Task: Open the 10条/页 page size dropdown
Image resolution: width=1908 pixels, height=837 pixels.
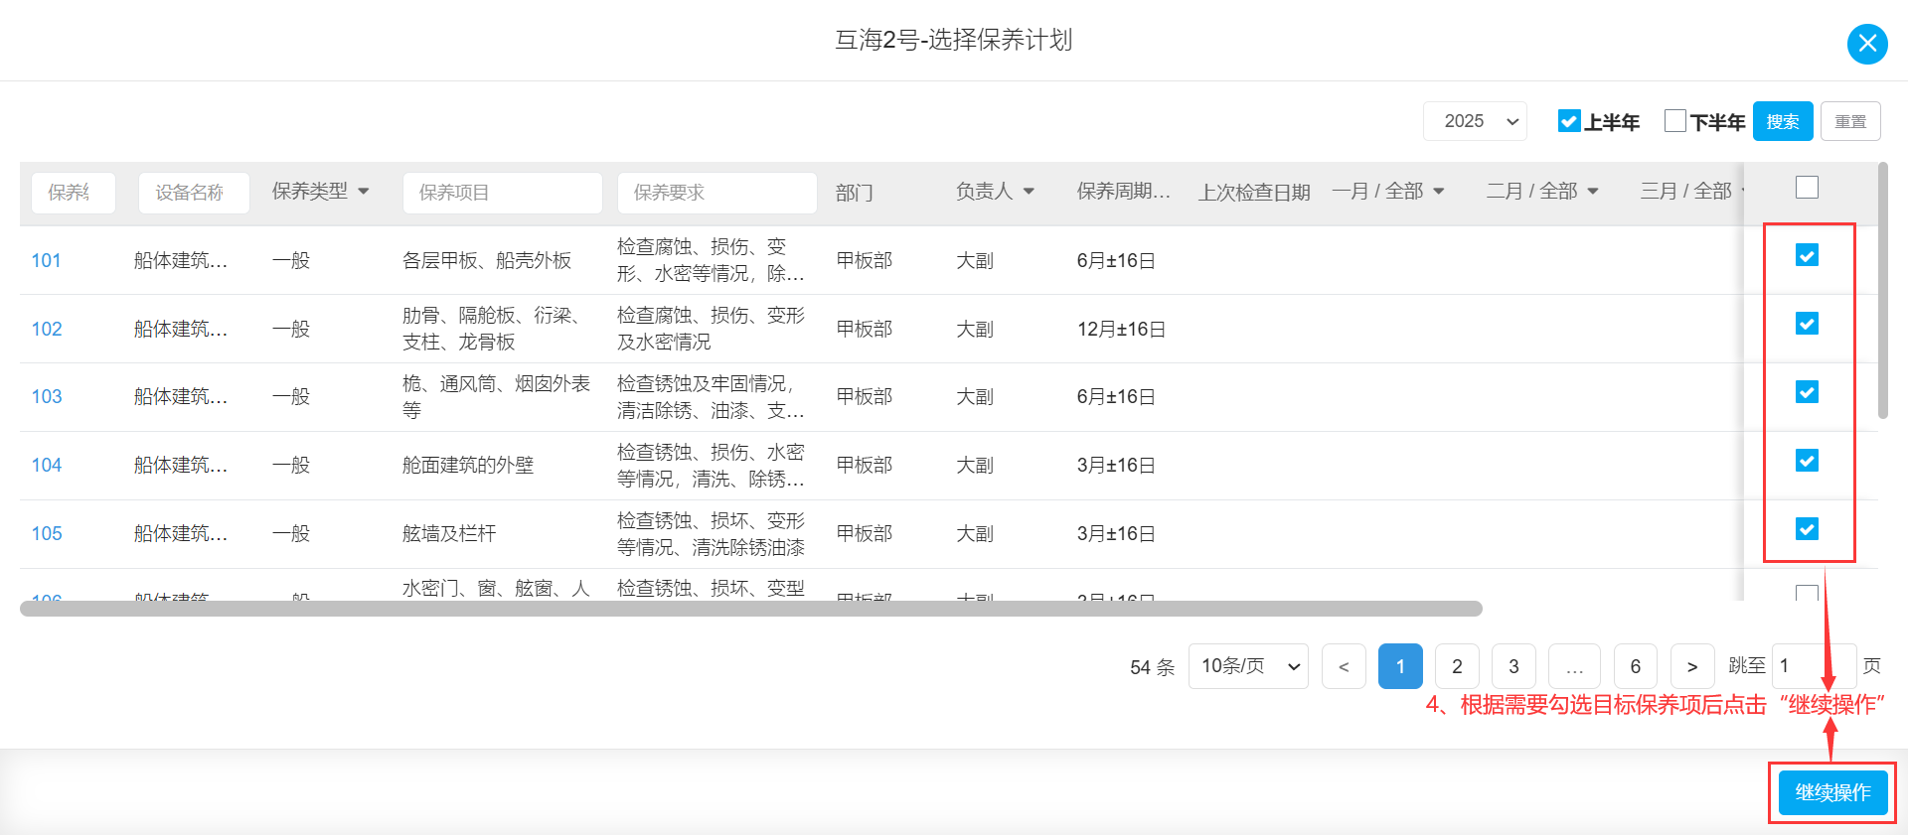Action: click(1249, 666)
